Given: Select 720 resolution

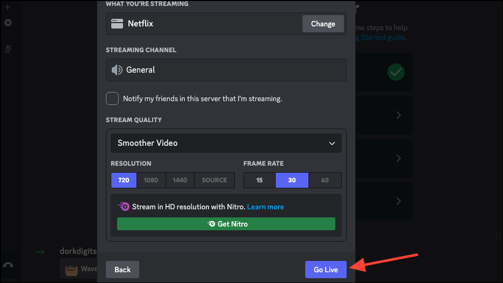Looking at the screenshot, I should 124,180.
